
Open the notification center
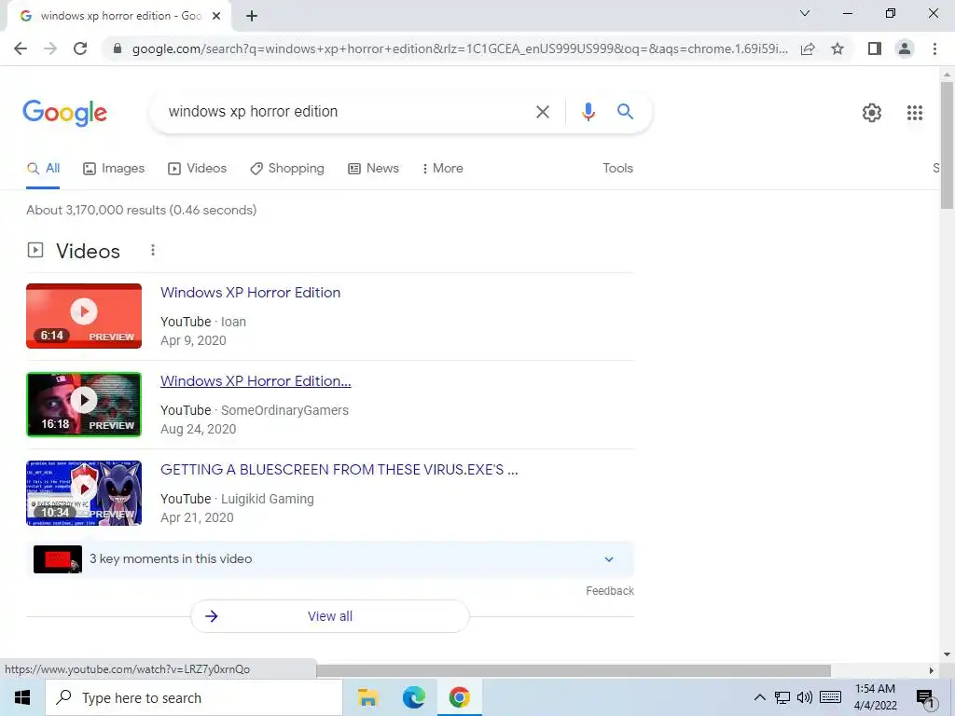click(925, 697)
